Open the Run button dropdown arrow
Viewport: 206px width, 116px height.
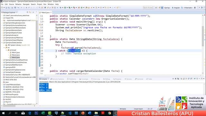(67, 8)
